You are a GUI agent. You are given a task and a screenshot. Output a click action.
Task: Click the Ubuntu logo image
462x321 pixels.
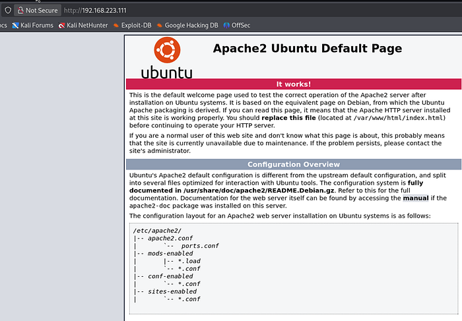[167, 58]
